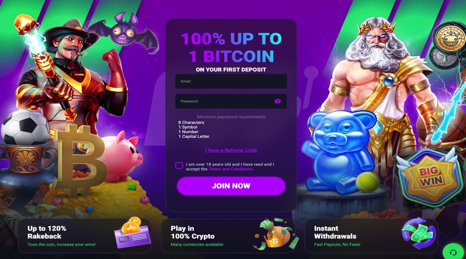This screenshot has width=466, height=259.
Task: Select the Instant Withdrawals banner
Action: click(371, 236)
